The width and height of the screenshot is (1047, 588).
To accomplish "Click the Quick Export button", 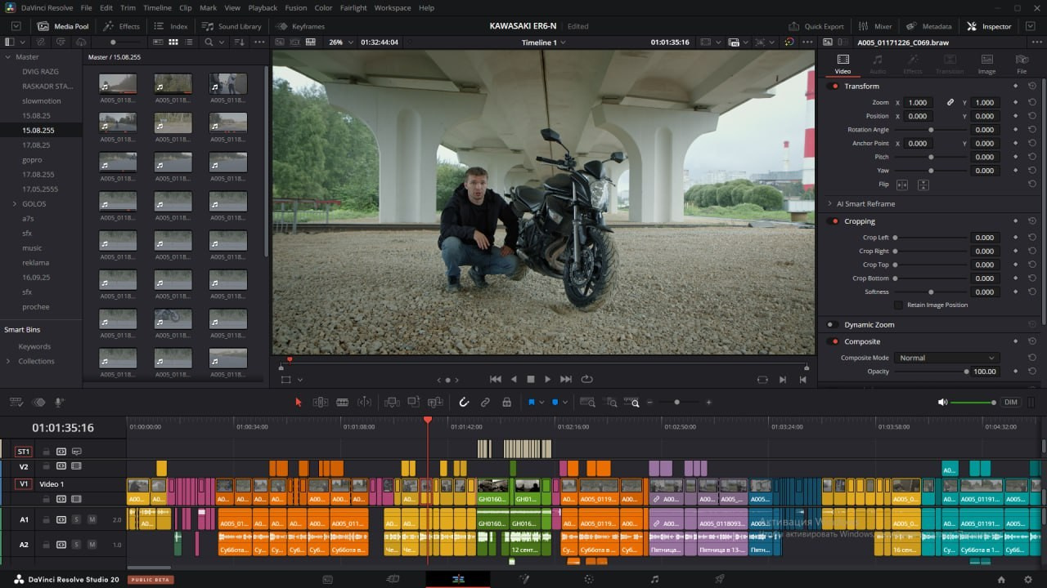I will 816,26.
